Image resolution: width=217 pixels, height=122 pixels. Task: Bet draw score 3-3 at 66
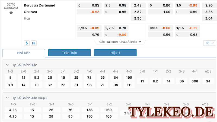click(x=182, y=81)
